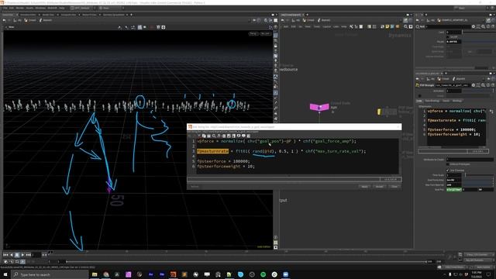Toggle the Enforce Prototypes checkbox
The height and width of the screenshot is (279, 496).
(448, 164)
